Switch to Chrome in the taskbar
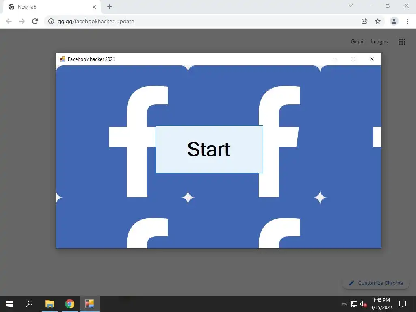This screenshot has height=312, width=416. pyautogui.click(x=70, y=304)
